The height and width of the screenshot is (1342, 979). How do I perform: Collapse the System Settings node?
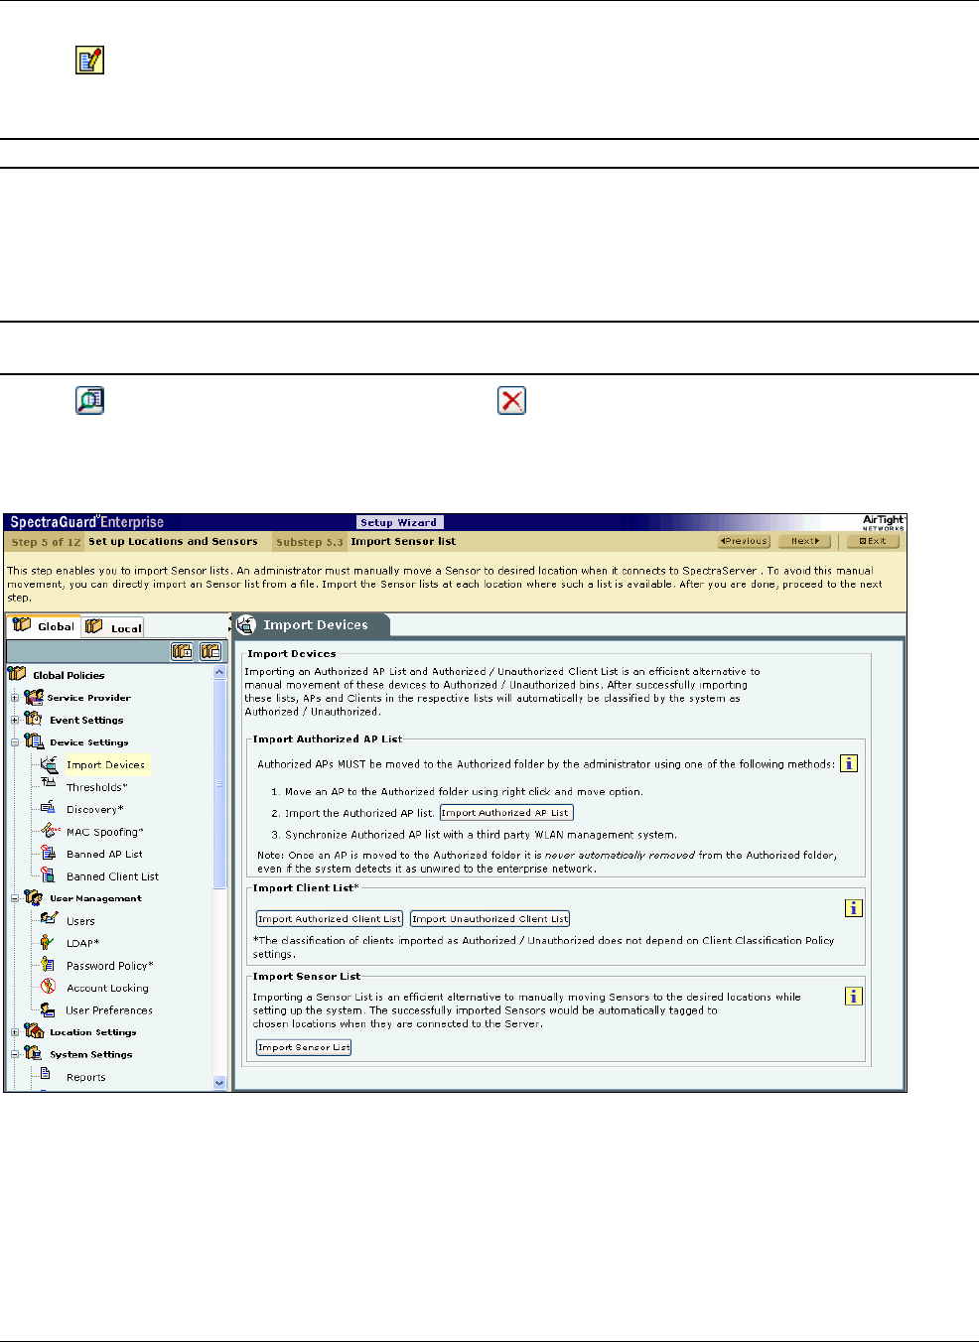[x=15, y=1054]
